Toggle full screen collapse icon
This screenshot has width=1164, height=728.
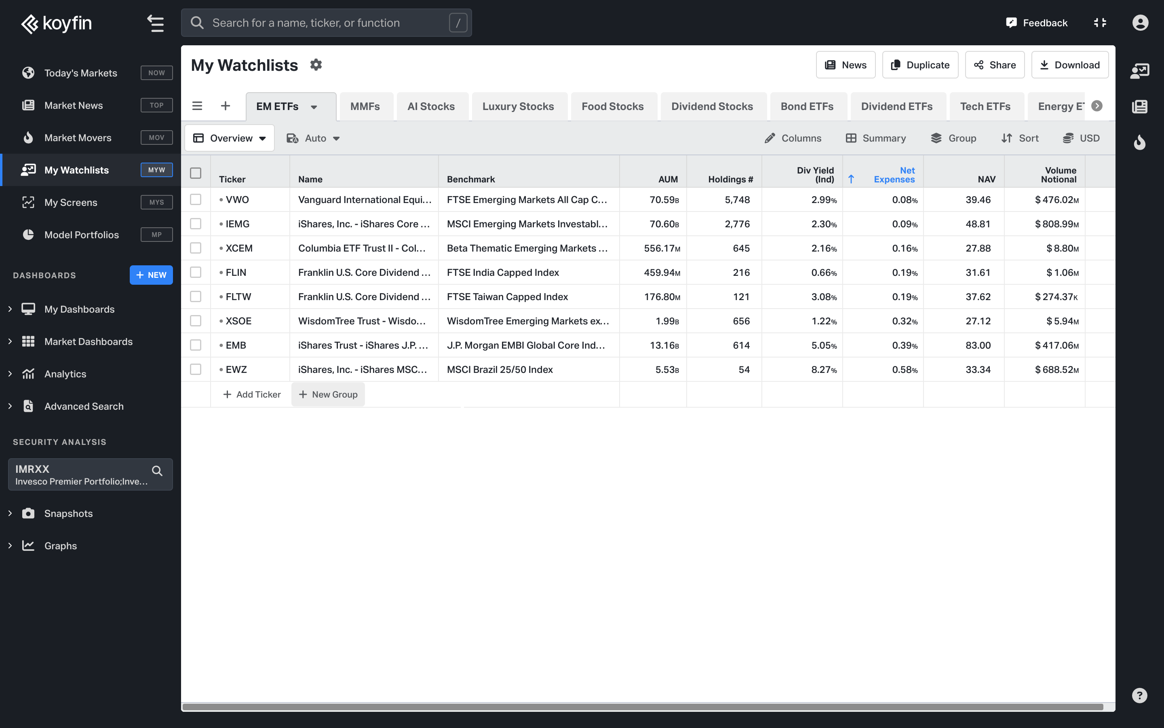point(1100,23)
